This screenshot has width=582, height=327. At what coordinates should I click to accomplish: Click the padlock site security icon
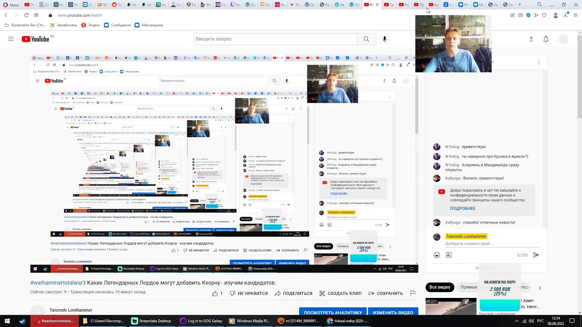pyautogui.click(x=50, y=15)
